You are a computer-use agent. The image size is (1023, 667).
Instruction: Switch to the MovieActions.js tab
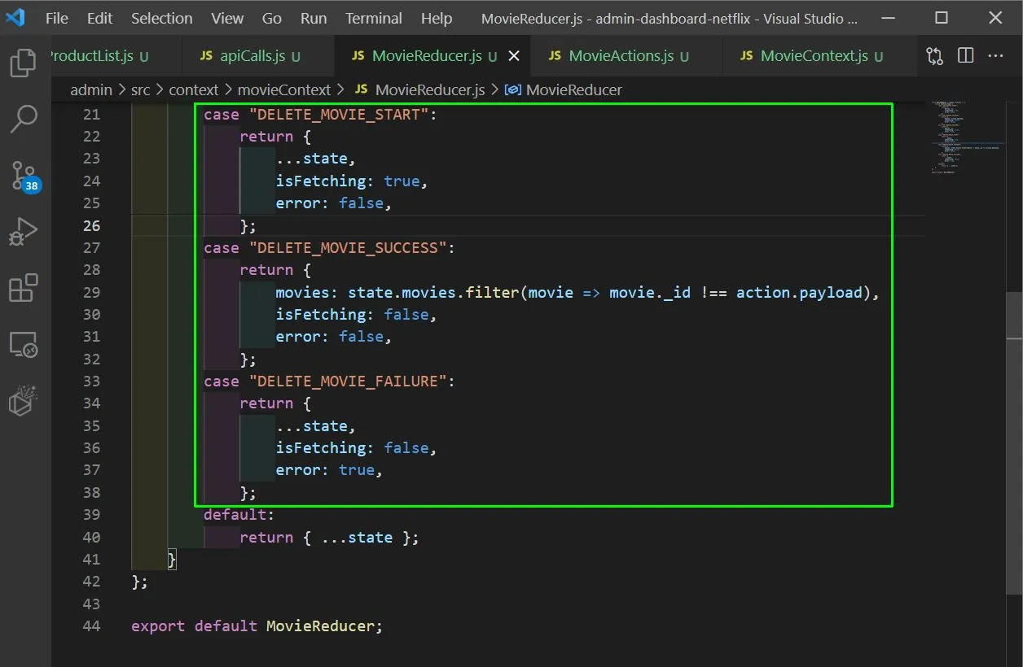pyautogui.click(x=626, y=56)
